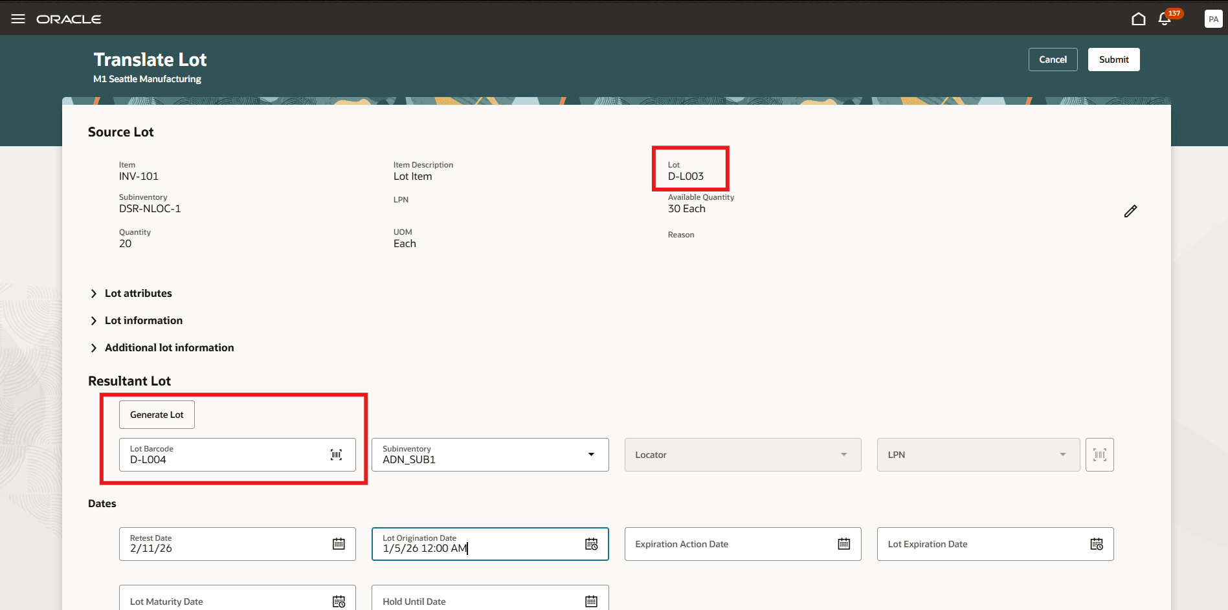Open the notifications bell with 137 alerts
Image resolution: width=1228 pixels, height=610 pixels.
[x=1164, y=19]
